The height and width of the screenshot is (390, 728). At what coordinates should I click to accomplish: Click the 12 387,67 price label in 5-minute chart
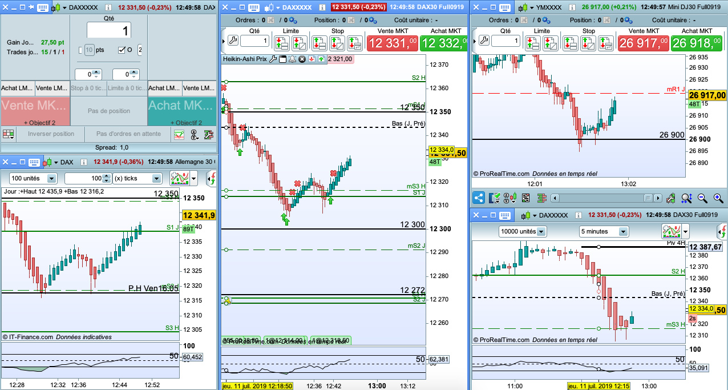(x=706, y=247)
